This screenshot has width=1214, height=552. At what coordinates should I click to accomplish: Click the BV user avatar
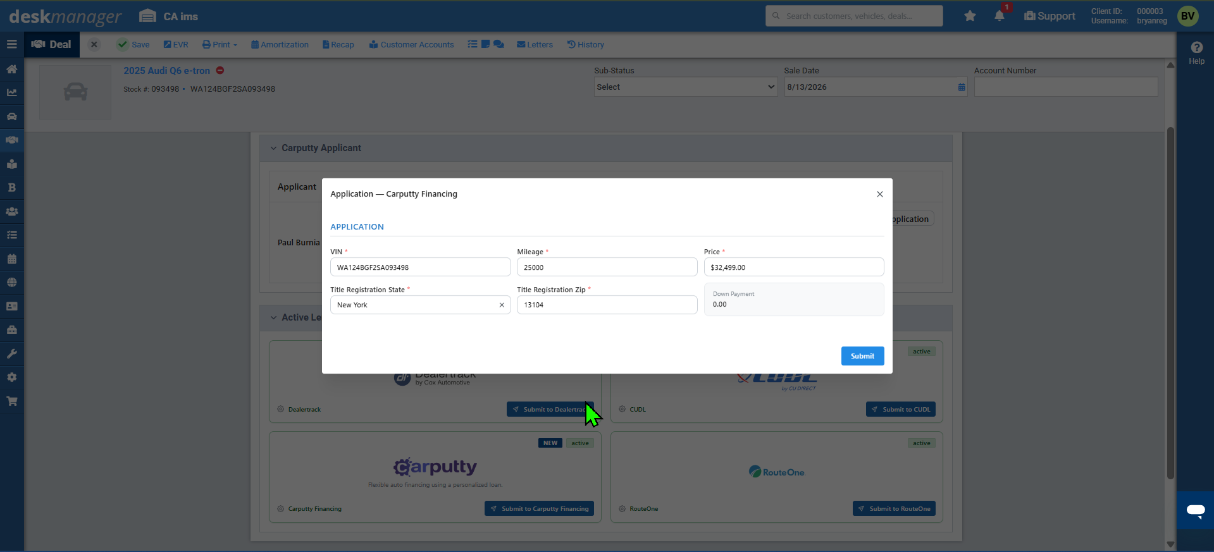[1188, 16]
